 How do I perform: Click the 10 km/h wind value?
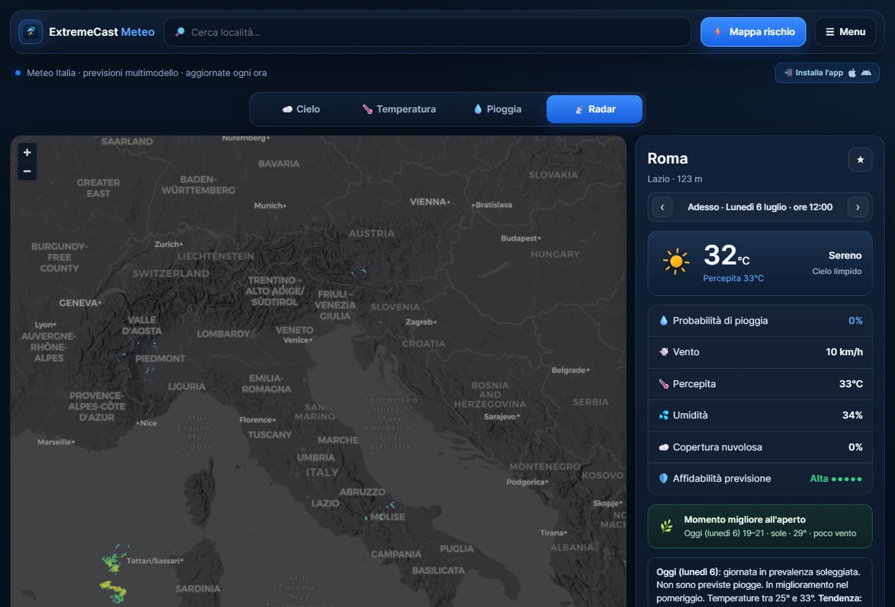point(844,352)
